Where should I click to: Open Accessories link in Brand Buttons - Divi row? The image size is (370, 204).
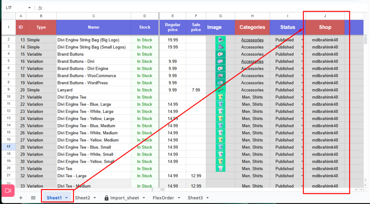tap(252, 61)
